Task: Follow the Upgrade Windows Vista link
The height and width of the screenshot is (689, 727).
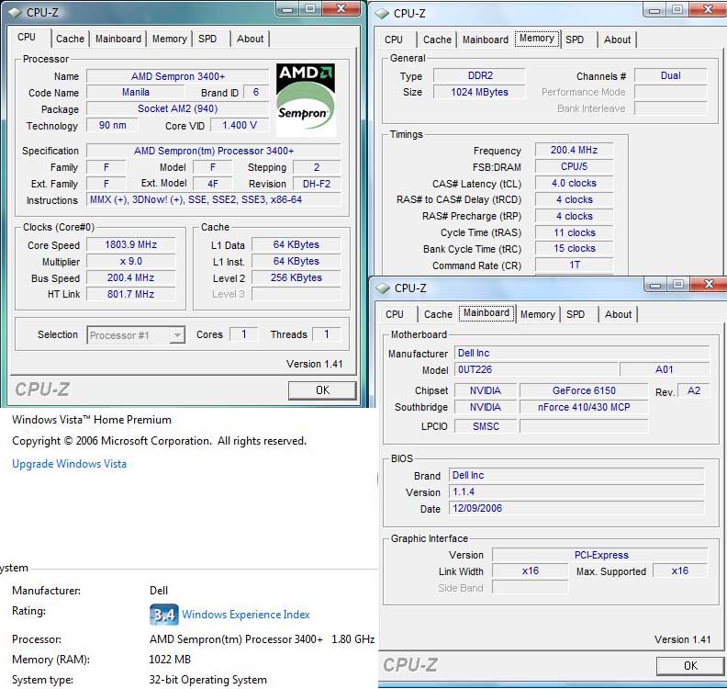Action: click(x=69, y=464)
